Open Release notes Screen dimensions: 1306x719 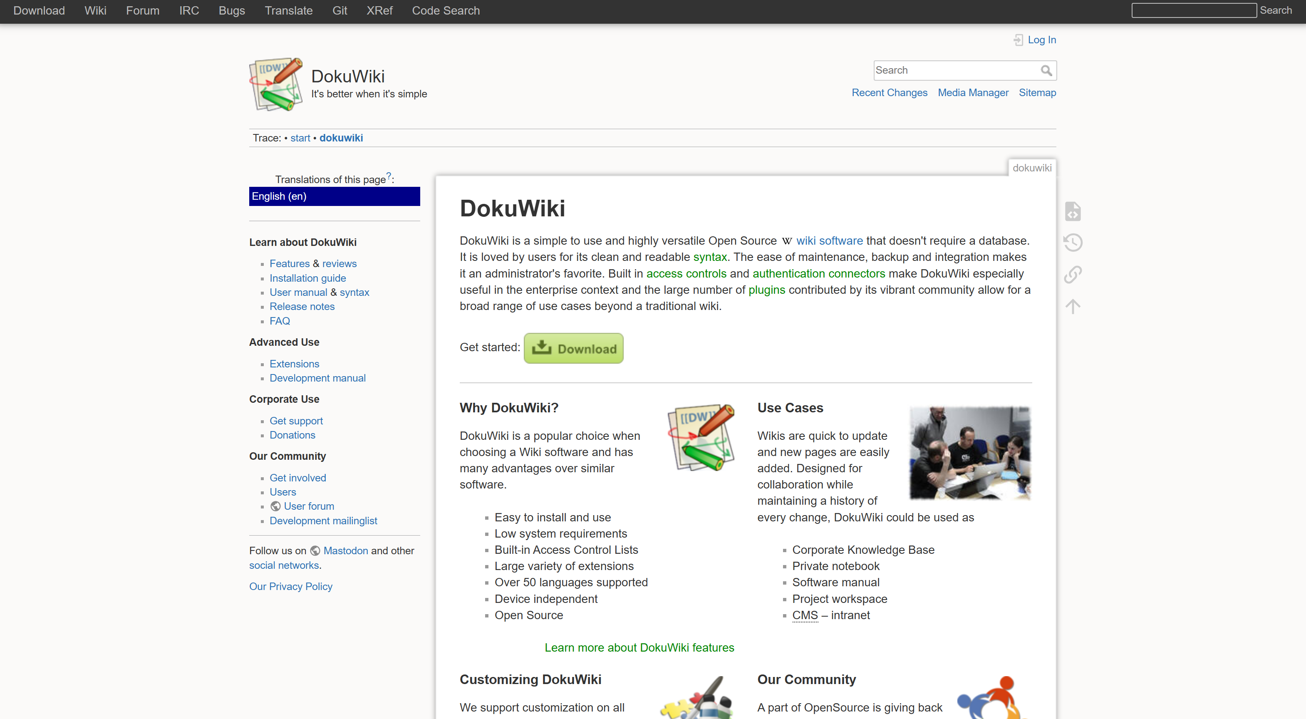[x=302, y=307]
